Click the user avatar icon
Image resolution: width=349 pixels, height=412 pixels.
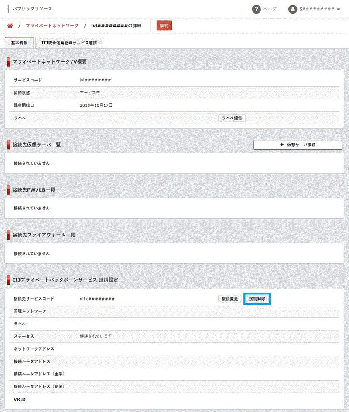point(293,9)
